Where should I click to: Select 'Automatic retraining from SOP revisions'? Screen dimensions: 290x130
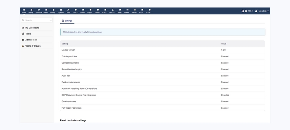(x=79, y=88)
